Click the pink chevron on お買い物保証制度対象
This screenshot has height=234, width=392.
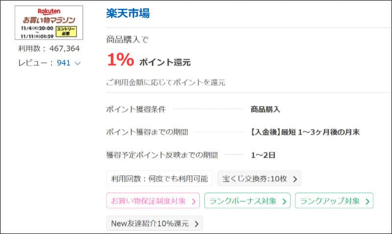(x=194, y=201)
